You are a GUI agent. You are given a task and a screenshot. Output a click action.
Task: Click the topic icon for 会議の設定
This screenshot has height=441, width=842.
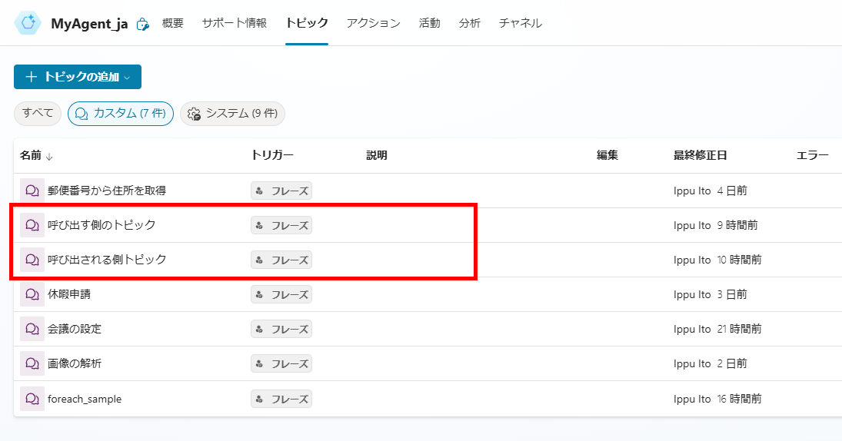(32, 329)
